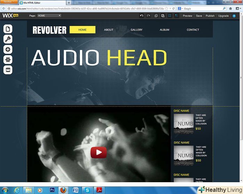Open the search engine dropdown
Screen dimensions: 243x194
[180, 9]
